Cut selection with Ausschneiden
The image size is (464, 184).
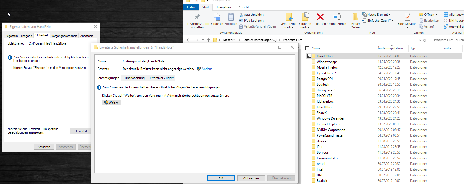pos(251,15)
